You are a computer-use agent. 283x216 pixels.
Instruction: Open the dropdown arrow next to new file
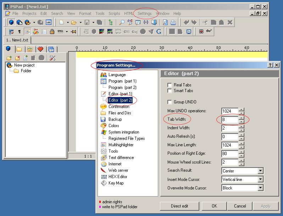tap(68, 23)
